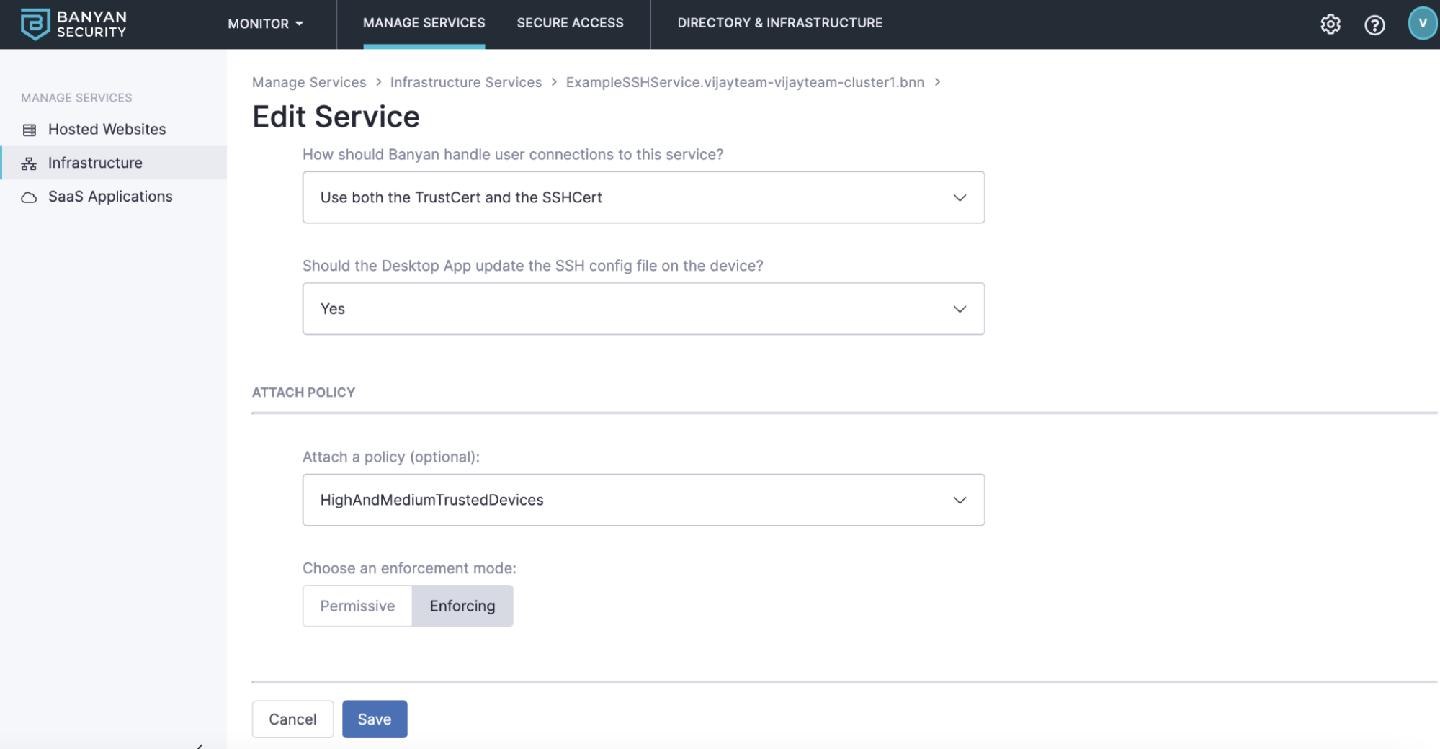
Task: Select Permissive enforcement mode
Action: click(357, 606)
